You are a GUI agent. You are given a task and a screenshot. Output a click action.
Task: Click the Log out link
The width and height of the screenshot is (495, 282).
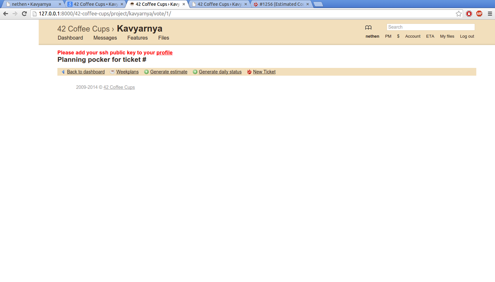(467, 36)
